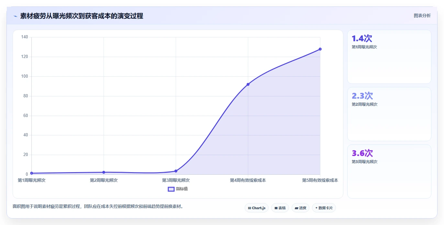Click the chart title 素材疲劳从曝光频次到获客成本的演变过程
This screenshot has width=444, height=225.
point(82,16)
